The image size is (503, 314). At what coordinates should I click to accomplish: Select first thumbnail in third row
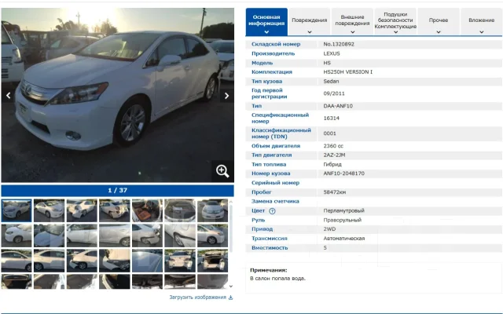tap(17, 261)
